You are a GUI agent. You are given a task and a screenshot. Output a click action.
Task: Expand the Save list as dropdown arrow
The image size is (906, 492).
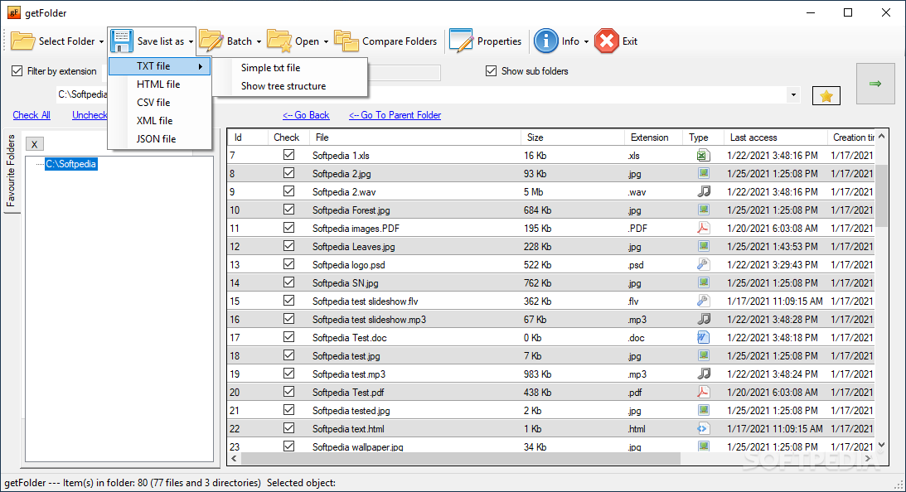pos(191,41)
